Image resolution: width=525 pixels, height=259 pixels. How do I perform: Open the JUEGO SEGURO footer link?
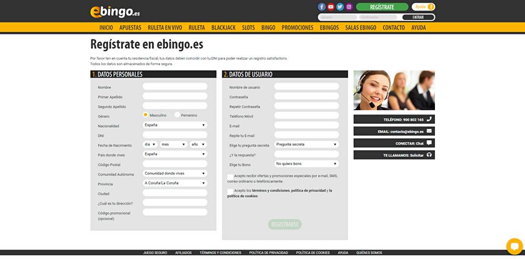point(155,253)
